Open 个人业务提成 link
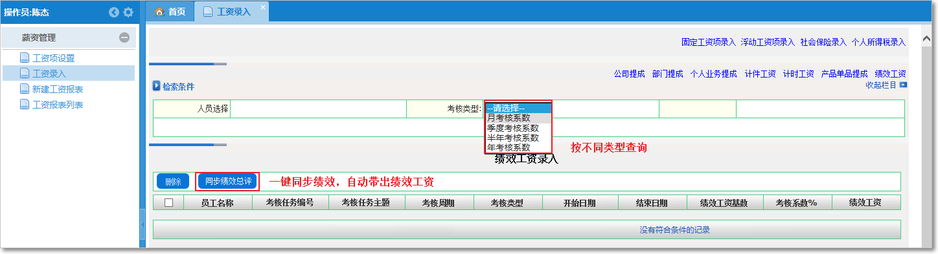The width and height of the screenshot is (938, 254). (714, 74)
